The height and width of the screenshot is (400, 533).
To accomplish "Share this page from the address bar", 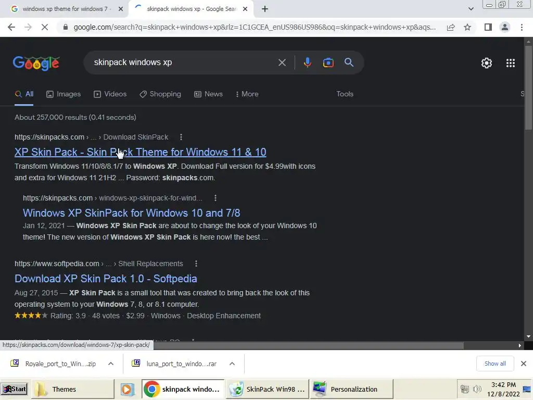I will (451, 27).
